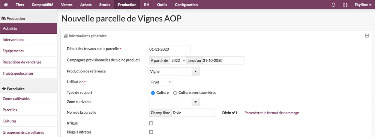
Task: Enable the Irrigué checkbox
Action: 151,123
